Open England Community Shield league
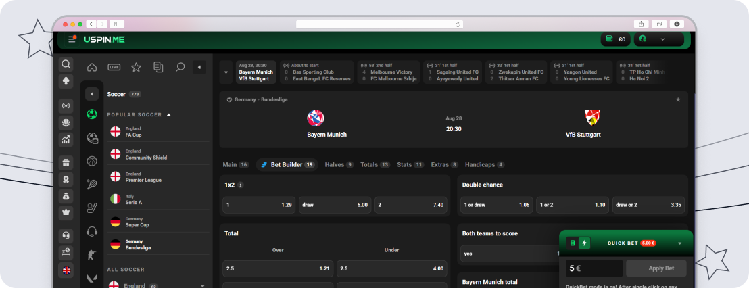 [158, 154]
